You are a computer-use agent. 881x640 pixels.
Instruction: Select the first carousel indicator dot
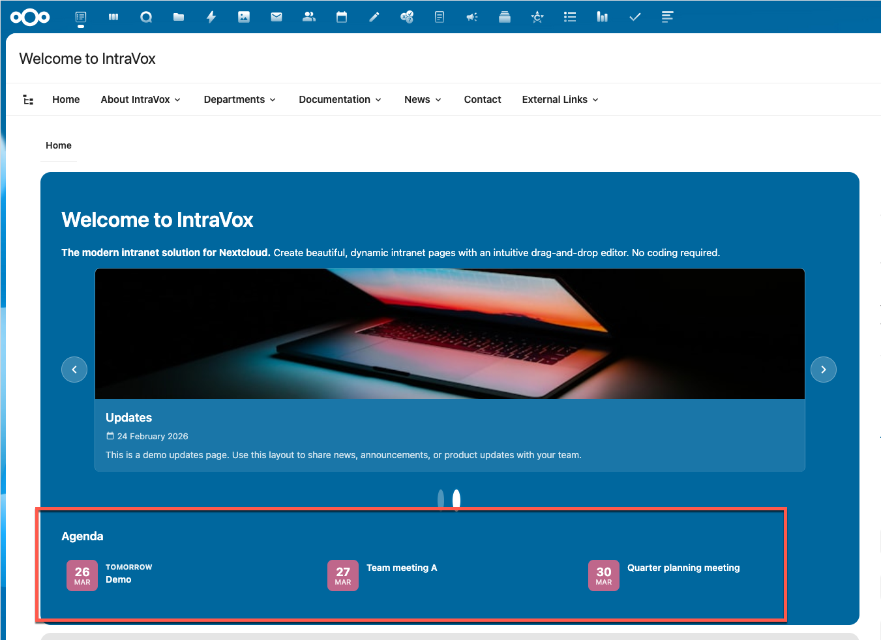coord(441,499)
